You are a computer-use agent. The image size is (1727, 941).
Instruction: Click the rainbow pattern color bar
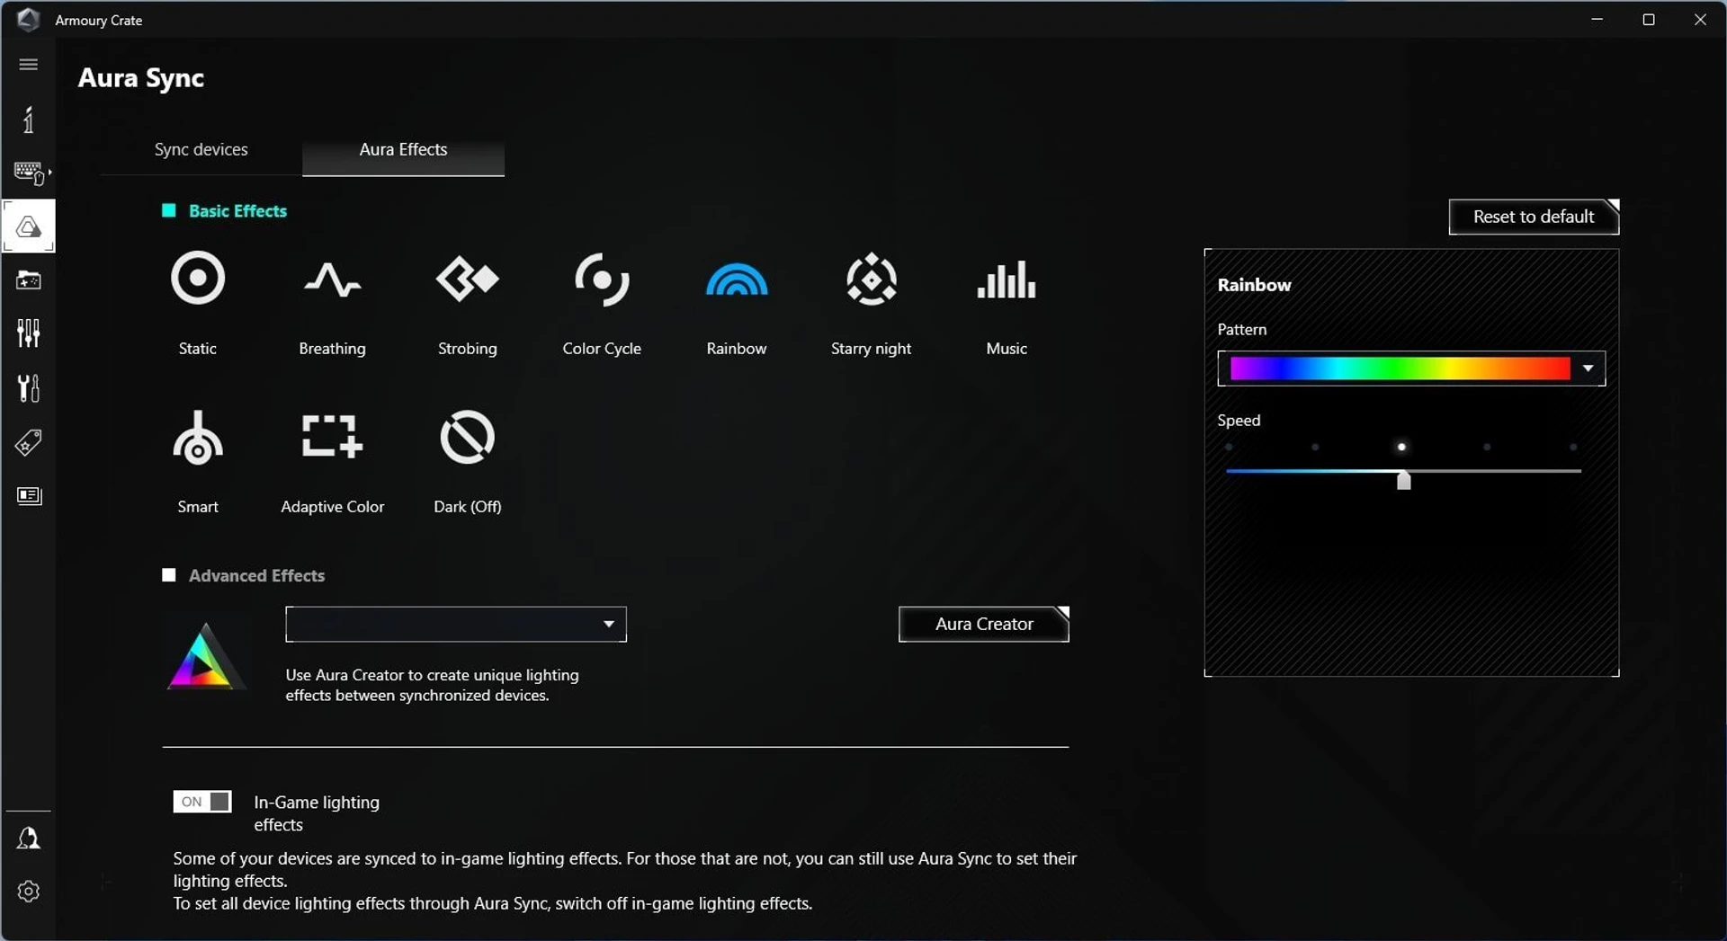coord(1400,368)
